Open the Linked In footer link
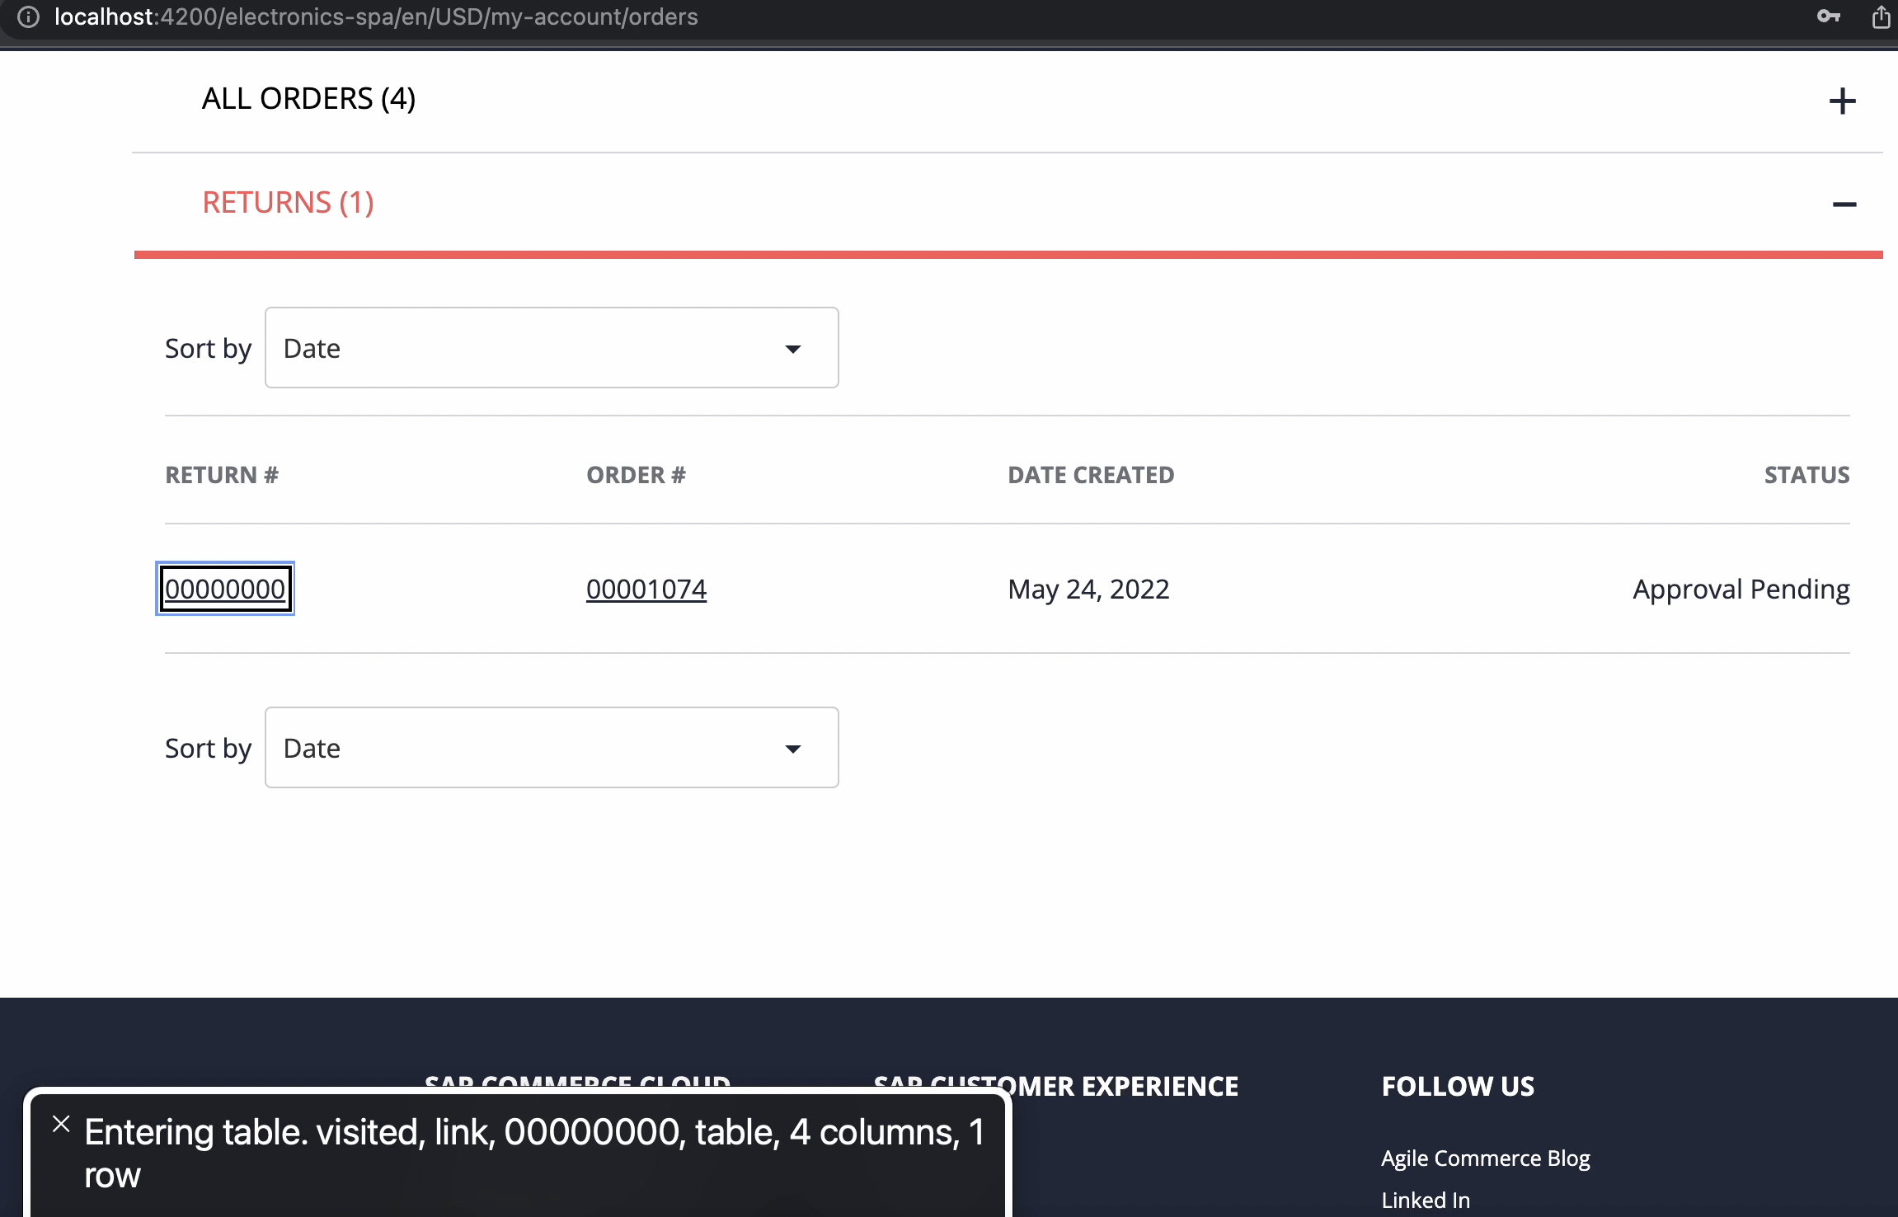The height and width of the screenshot is (1217, 1898). (x=1426, y=1200)
